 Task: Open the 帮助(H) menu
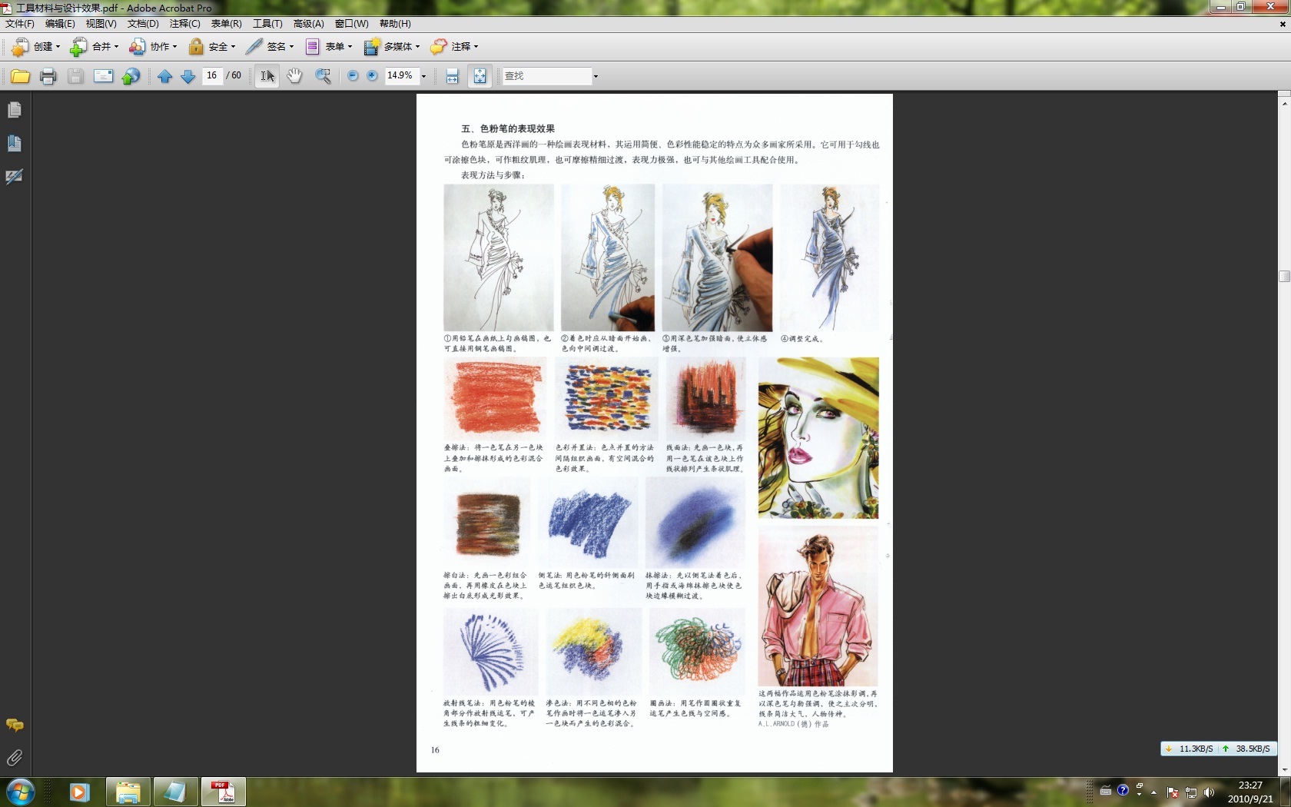(x=395, y=24)
